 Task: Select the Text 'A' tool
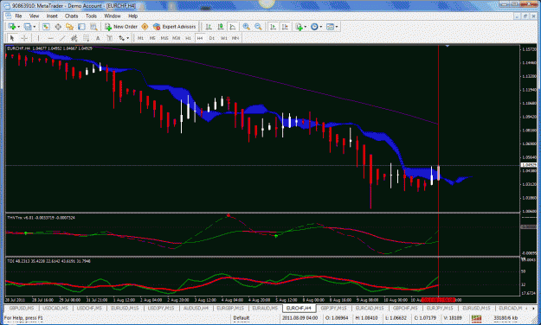(x=98, y=38)
